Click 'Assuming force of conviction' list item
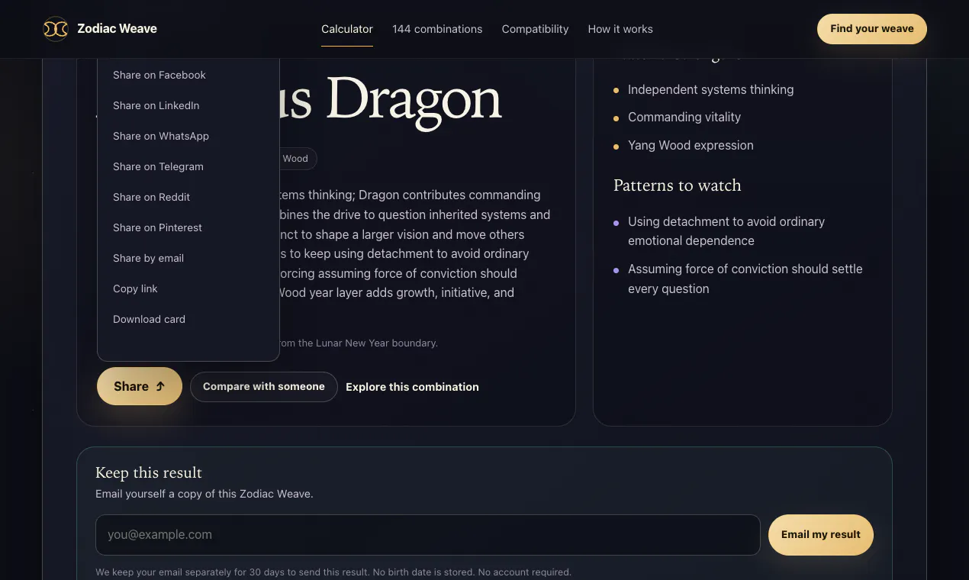 [x=745, y=279]
